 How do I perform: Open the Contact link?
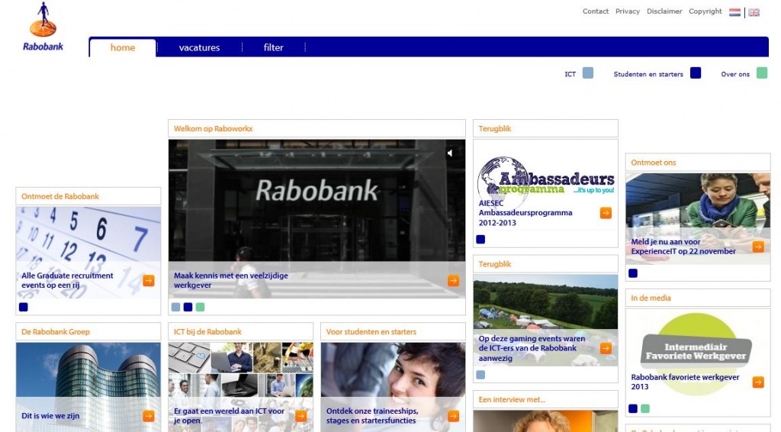(596, 11)
